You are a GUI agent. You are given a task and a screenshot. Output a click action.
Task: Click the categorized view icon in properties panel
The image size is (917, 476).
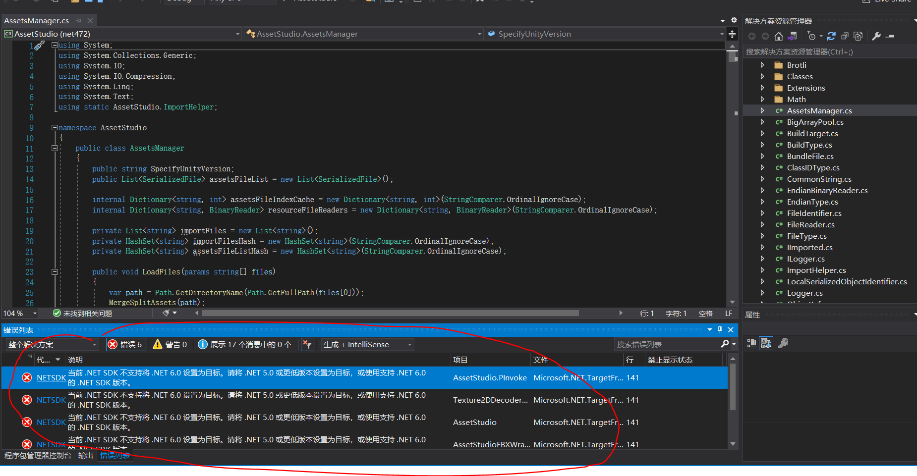pyautogui.click(x=751, y=343)
